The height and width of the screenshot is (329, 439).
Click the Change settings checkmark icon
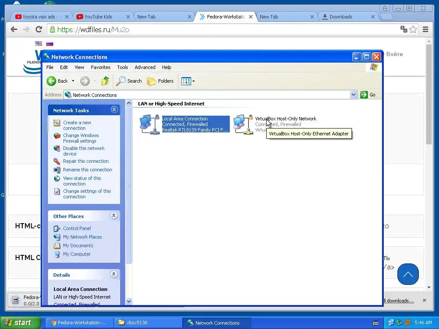click(57, 191)
